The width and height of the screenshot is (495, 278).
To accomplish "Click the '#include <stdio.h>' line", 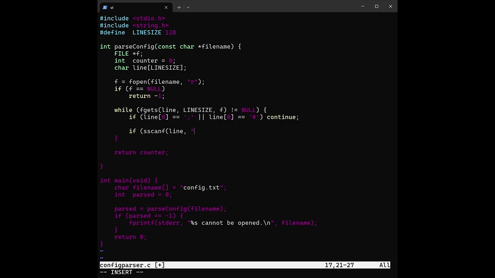I will 133,18.
